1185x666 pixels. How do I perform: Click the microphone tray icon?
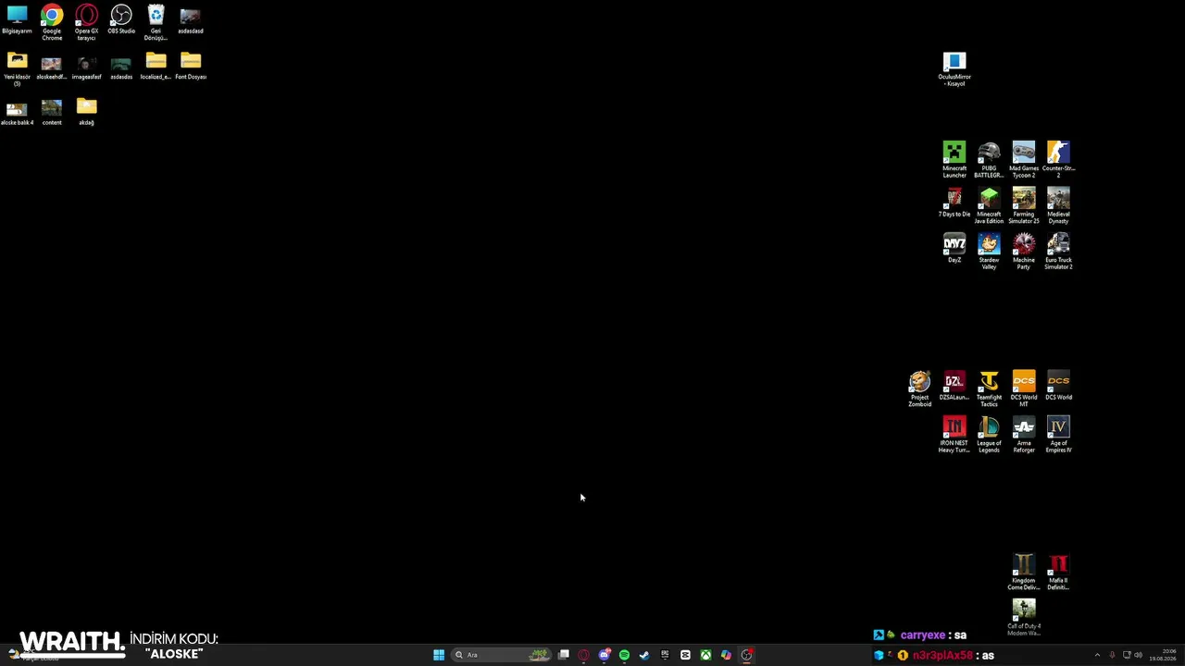(1112, 655)
